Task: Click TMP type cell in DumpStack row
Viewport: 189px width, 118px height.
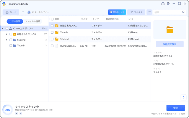Action: [94, 46]
